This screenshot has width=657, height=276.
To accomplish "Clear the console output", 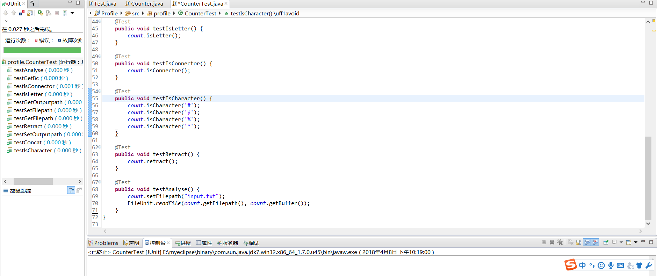I will pos(571,242).
